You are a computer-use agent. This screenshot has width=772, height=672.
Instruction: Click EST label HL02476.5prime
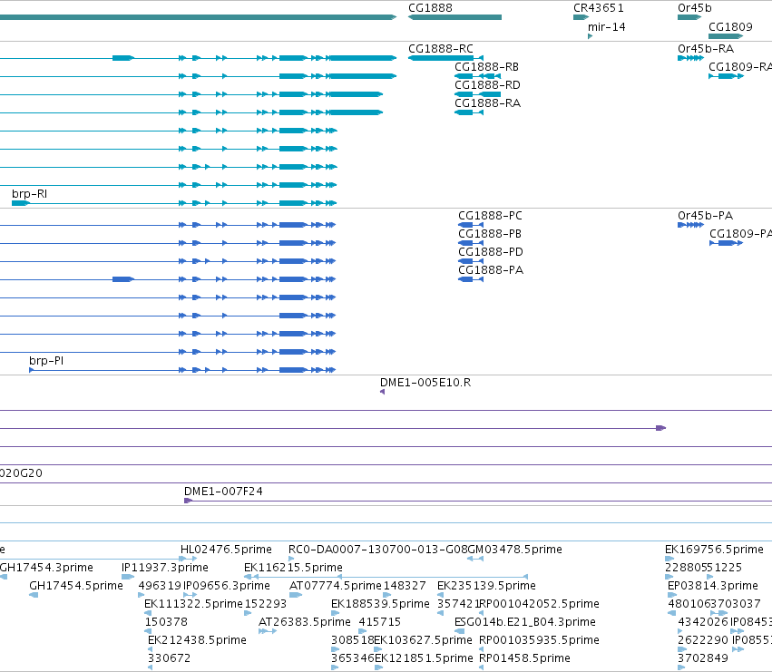[x=226, y=550]
